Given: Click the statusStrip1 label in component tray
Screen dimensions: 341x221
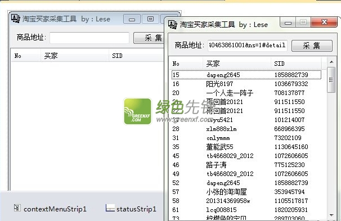Looking at the screenshot, I should pyautogui.click(x=136, y=209).
